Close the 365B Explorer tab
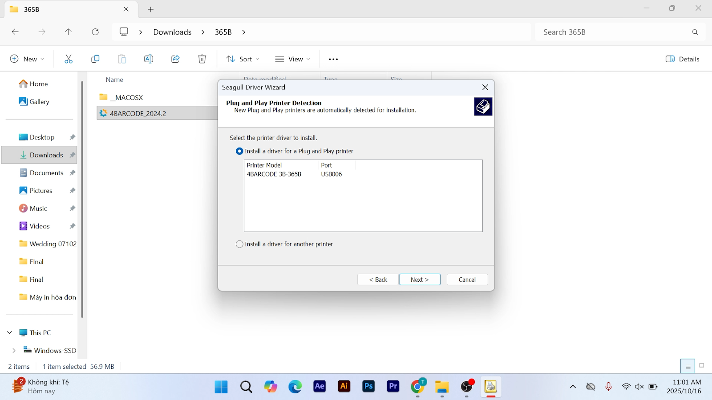712x400 pixels. coord(126,9)
